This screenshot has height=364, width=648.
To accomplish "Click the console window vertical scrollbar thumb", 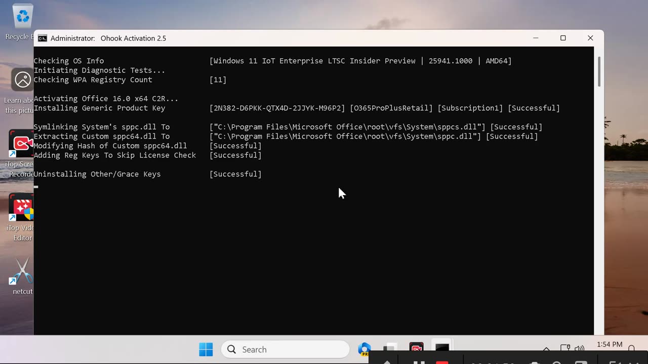I will pyautogui.click(x=598, y=71).
